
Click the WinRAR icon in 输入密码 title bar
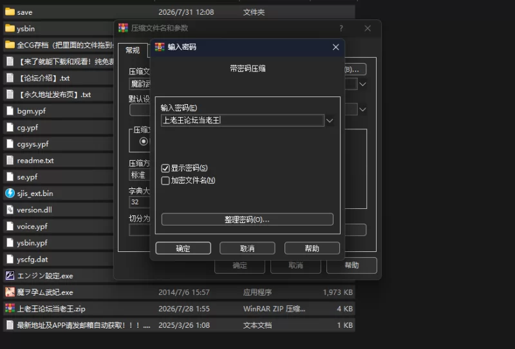click(x=160, y=47)
